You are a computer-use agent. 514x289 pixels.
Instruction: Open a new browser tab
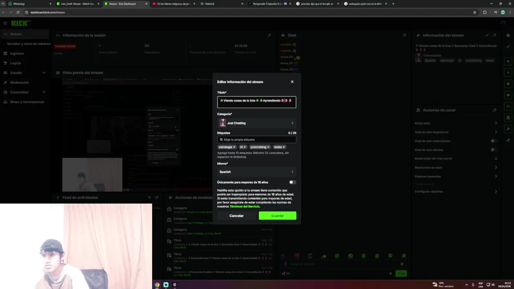(x=393, y=4)
